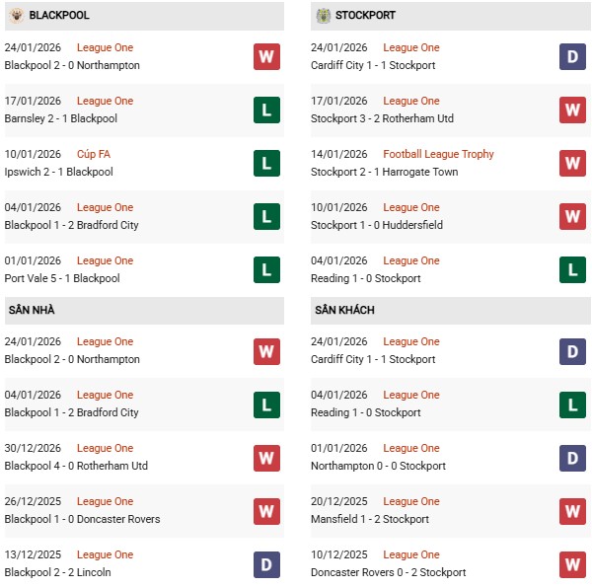Viewport: 592px width, 588px height.
Task: Open League One link dated 20/12/2025
Action: (x=411, y=501)
